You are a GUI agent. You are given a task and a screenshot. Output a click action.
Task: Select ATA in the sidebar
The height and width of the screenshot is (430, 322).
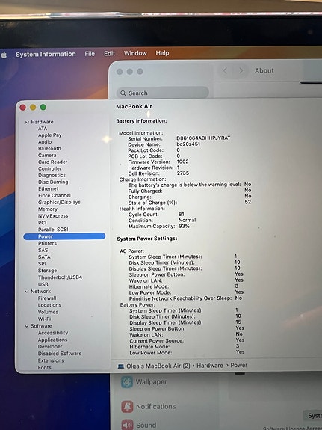[43, 129]
